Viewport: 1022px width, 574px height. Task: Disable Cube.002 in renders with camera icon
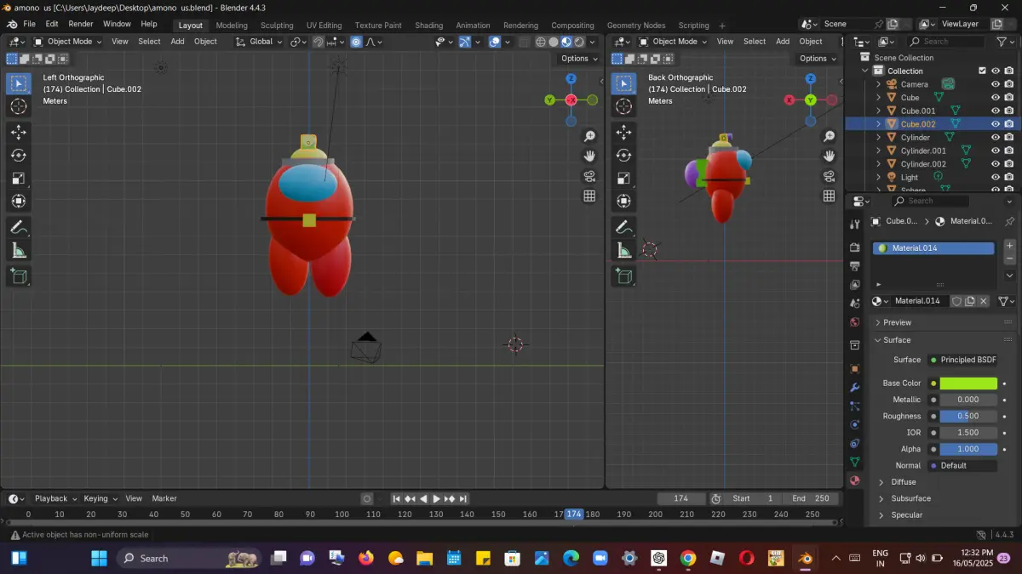pos(1009,124)
